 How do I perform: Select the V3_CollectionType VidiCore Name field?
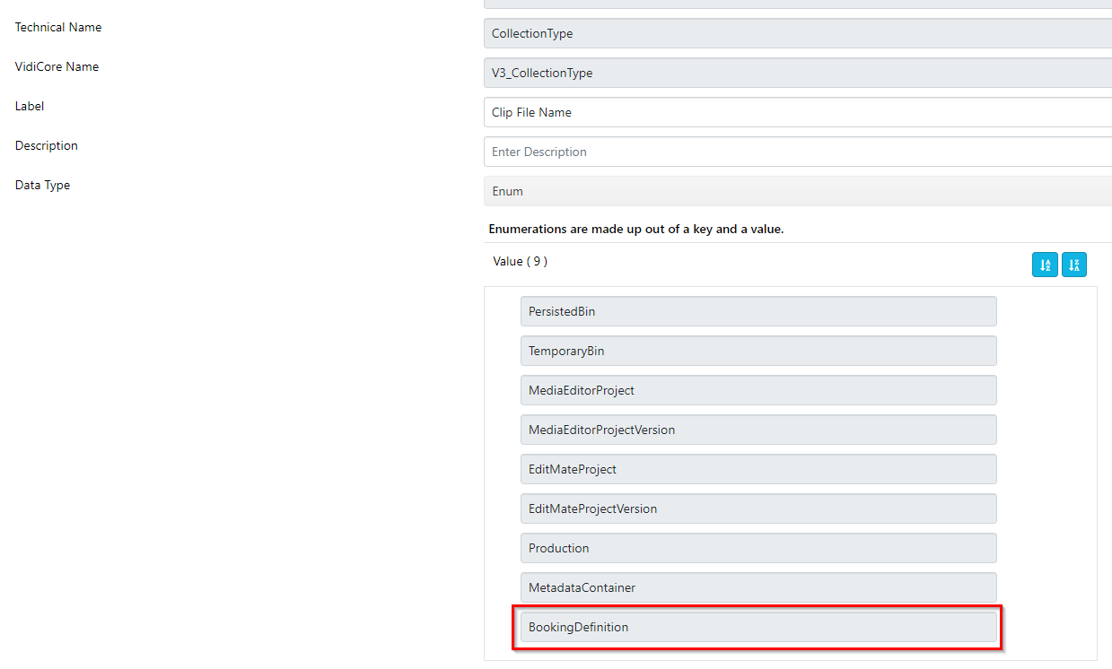(x=797, y=73)
